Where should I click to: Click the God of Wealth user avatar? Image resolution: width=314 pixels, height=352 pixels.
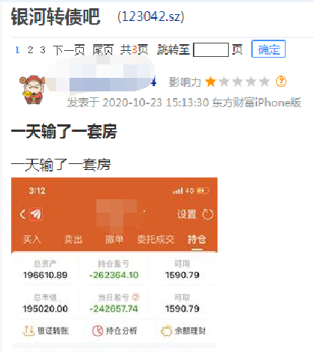(32, 89)
